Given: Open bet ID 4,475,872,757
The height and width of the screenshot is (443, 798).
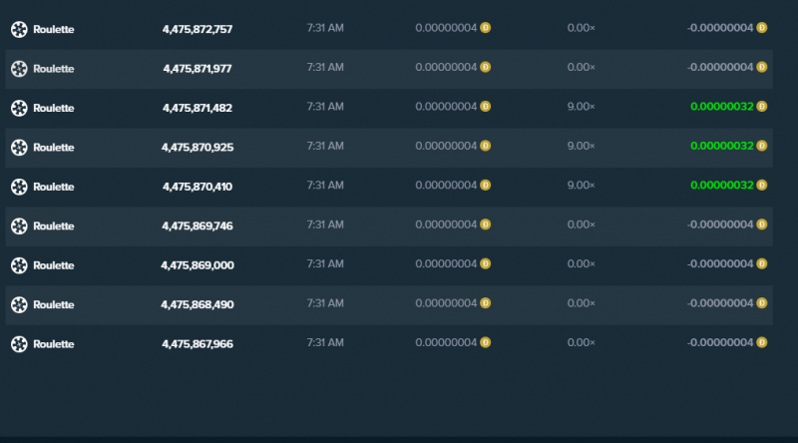Looking at the screenshot, I should coord(198,30).
